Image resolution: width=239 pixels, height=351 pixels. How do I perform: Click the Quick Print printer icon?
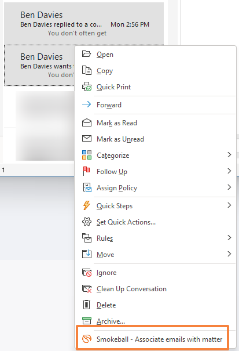[x=87, y=87]
